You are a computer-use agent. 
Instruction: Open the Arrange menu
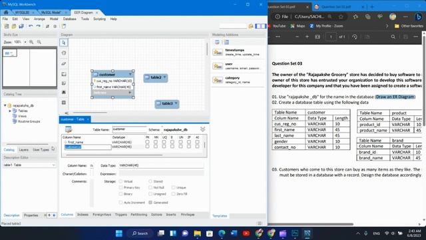pyautogui.click(x=39, y=19)
